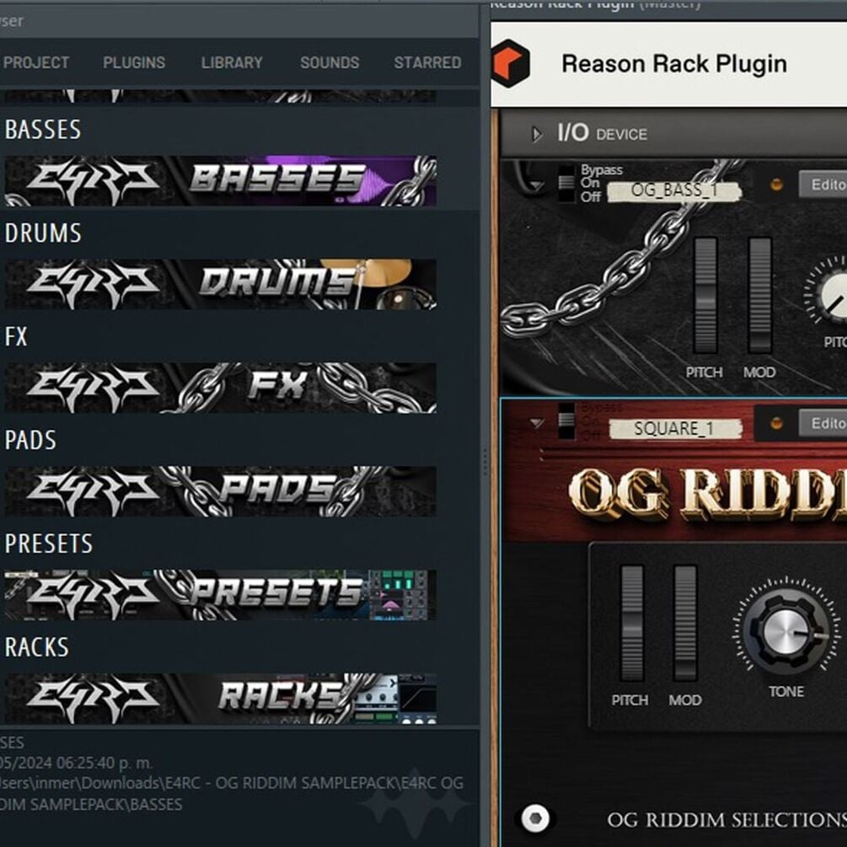Click the OG_BASS_1 PITCH wheel
The height and width of the screenshot is (847, 847).
coord(705,296)
